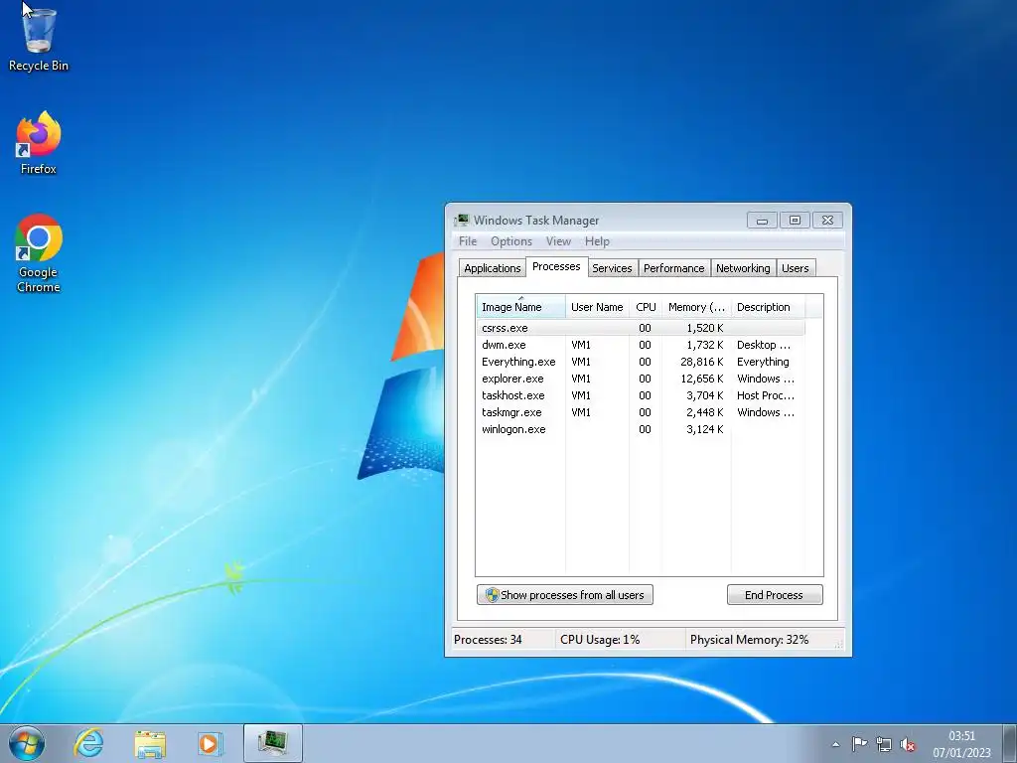Switch to the Applications tab
Screen dimensions: 1017x763
click(493, 268)
